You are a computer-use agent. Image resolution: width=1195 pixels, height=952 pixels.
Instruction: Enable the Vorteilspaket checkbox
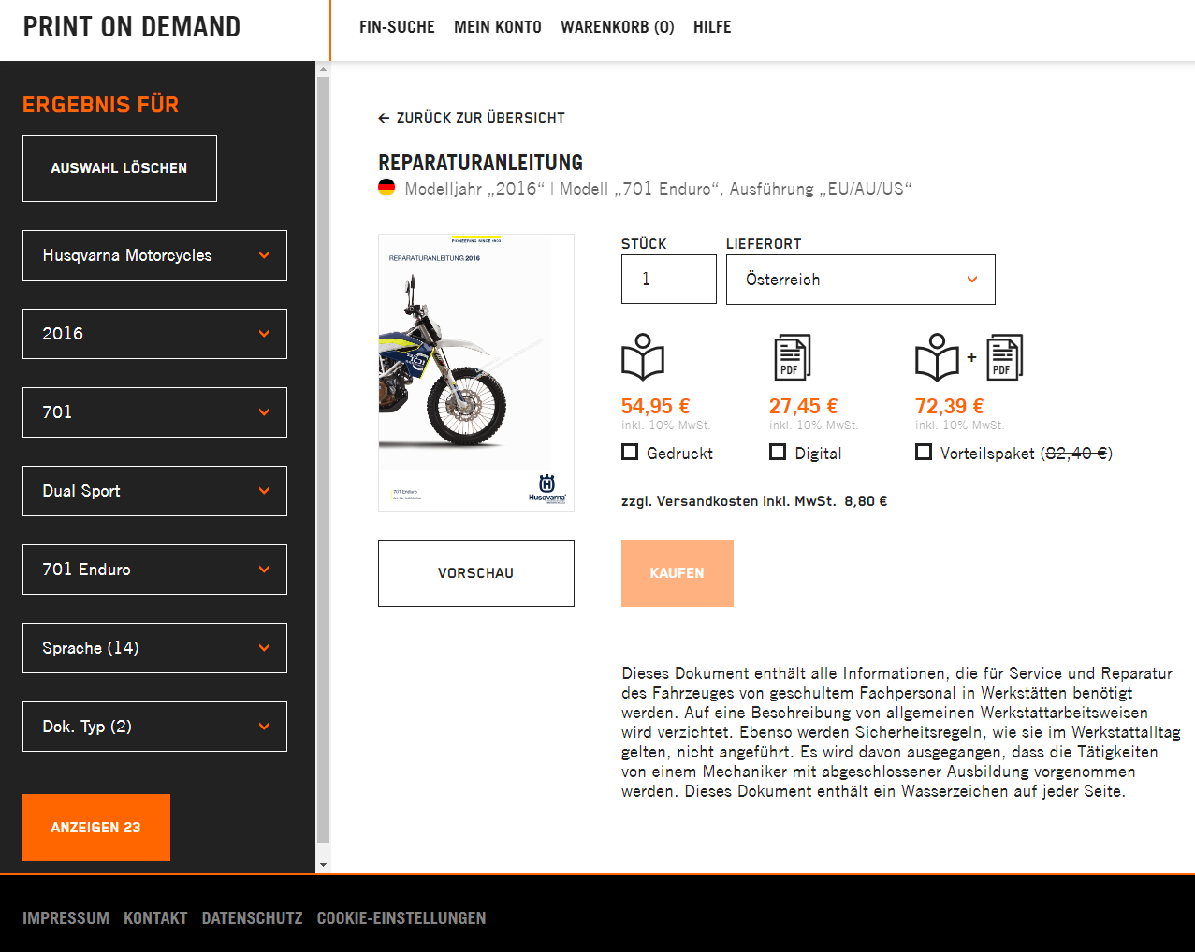[x=924, y=453]
